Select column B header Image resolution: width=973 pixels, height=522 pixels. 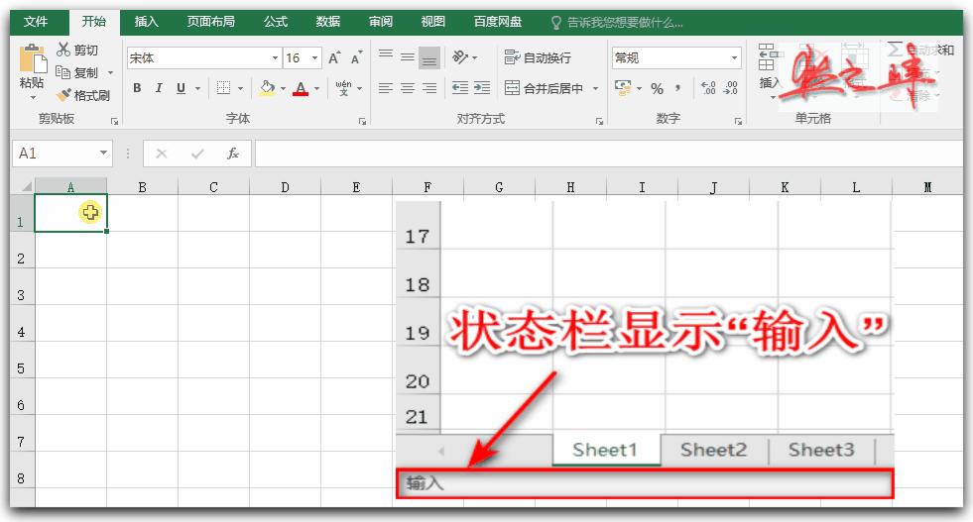click(142, 186)
